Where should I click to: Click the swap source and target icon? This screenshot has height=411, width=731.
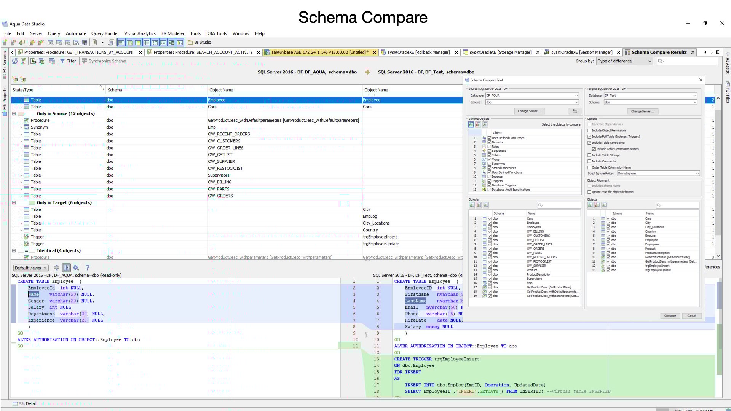pyautogui.click(x=575, y=111)
